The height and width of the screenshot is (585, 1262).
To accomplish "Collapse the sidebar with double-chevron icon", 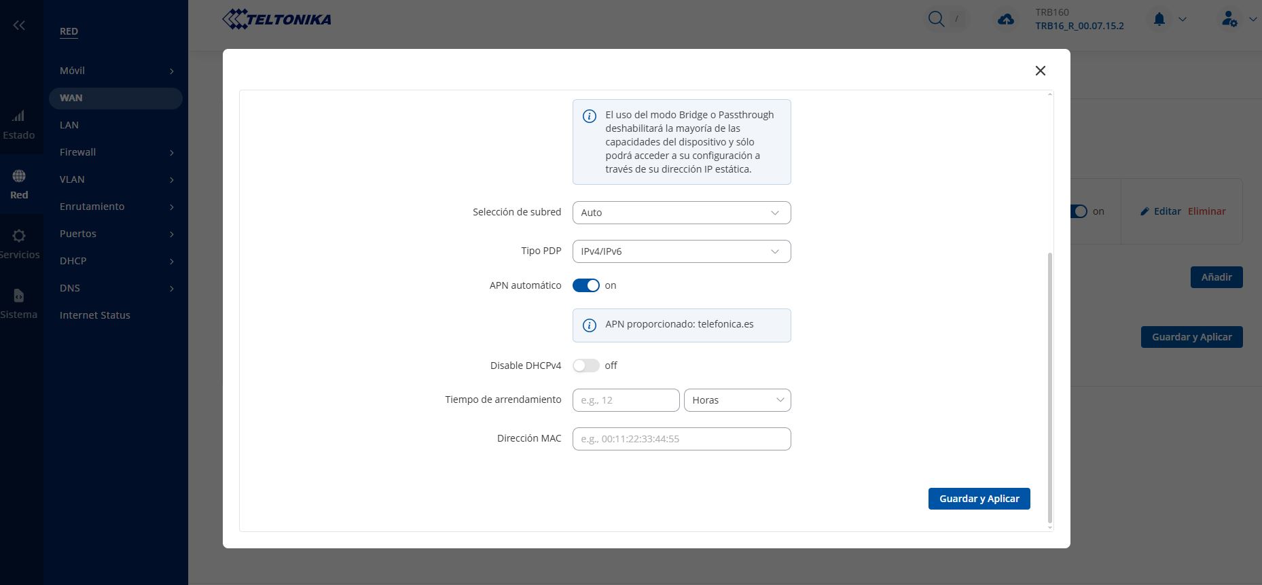I will tap(19, 25).
